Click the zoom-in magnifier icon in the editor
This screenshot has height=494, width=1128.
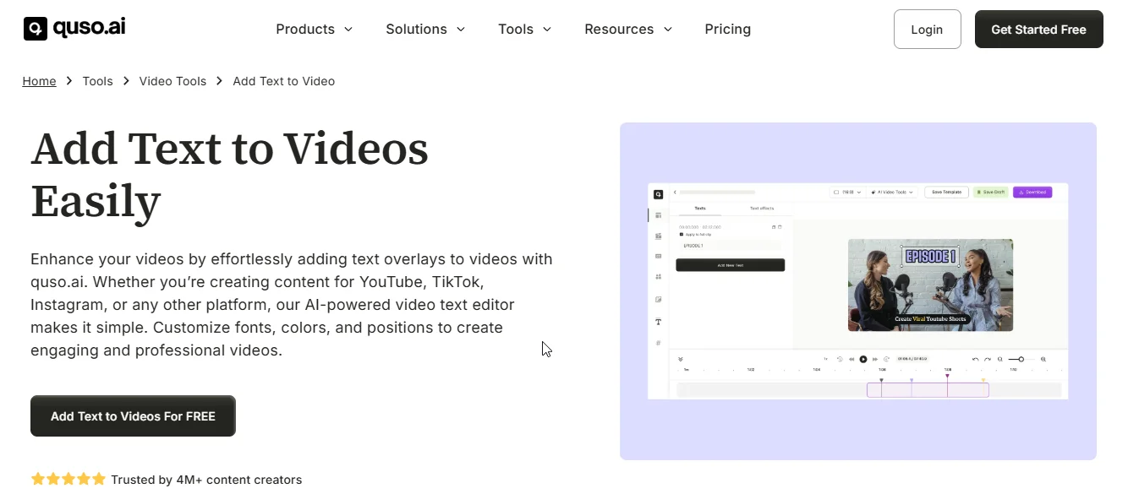[x=1043, y=359]
